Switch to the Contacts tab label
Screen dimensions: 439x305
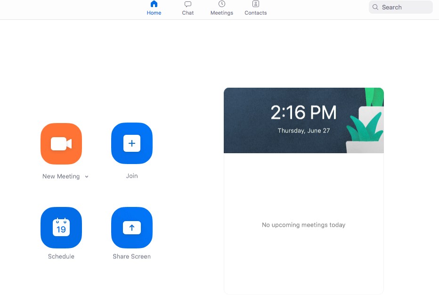point(256,13)
